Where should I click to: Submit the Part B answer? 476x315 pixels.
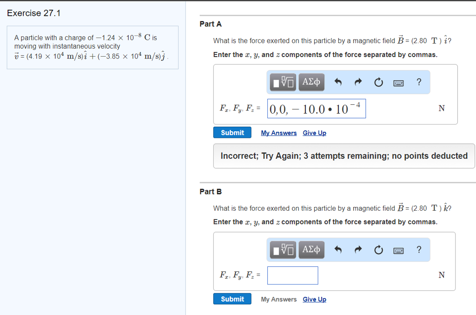point(232,299)
